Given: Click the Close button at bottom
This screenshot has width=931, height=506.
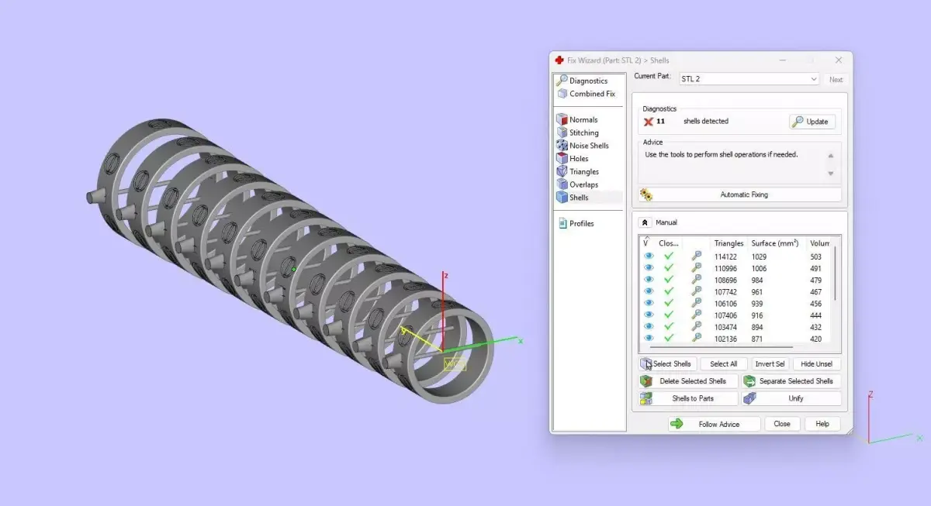Looking at the screenshot, I should point(782,424).
